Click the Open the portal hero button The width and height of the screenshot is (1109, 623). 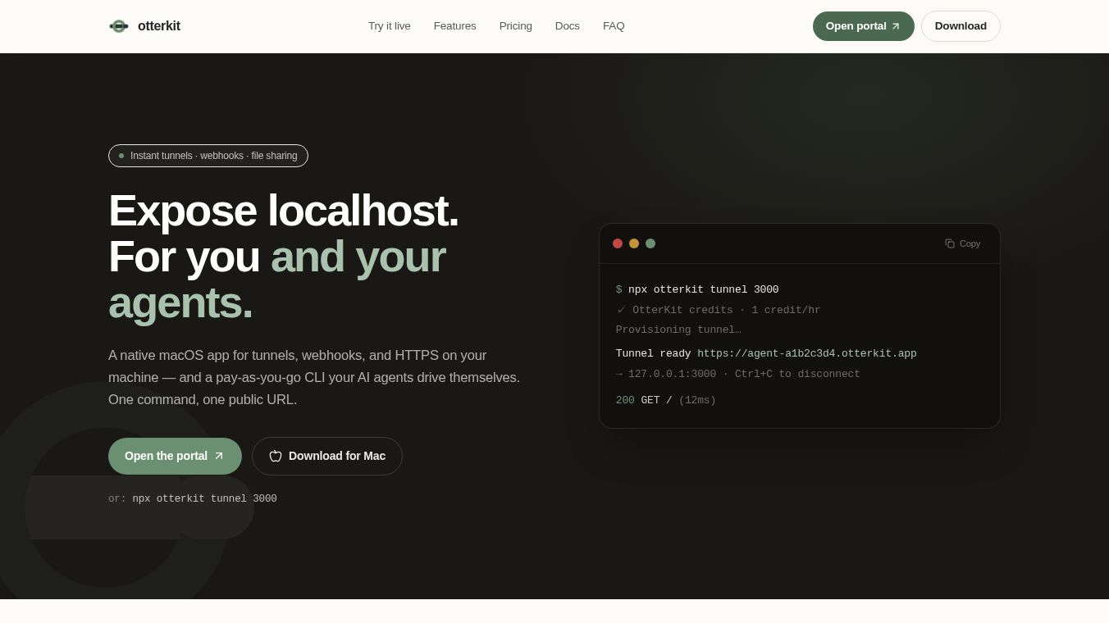click(175, 456)
